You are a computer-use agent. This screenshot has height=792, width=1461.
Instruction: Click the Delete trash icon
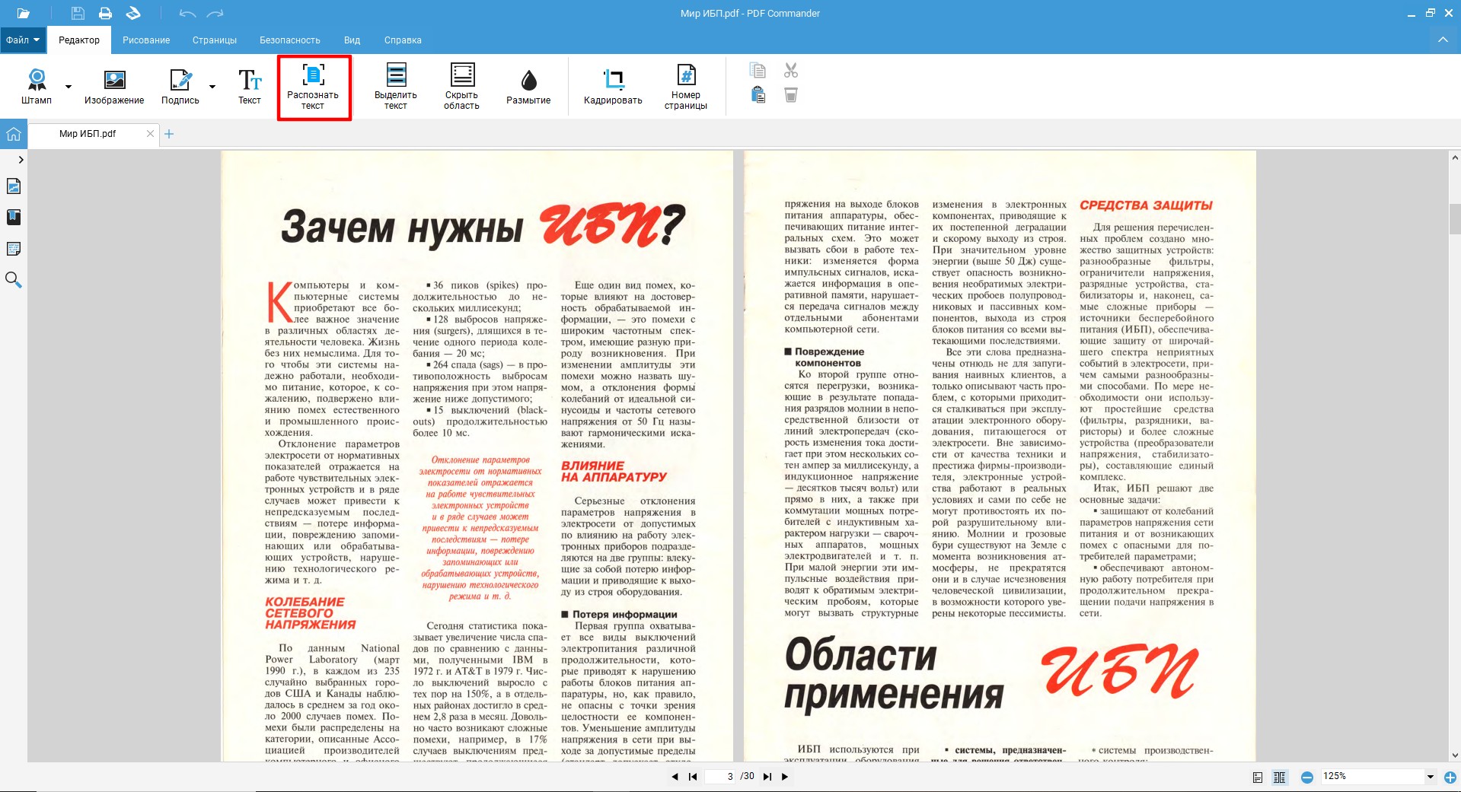tap(791, 95)
